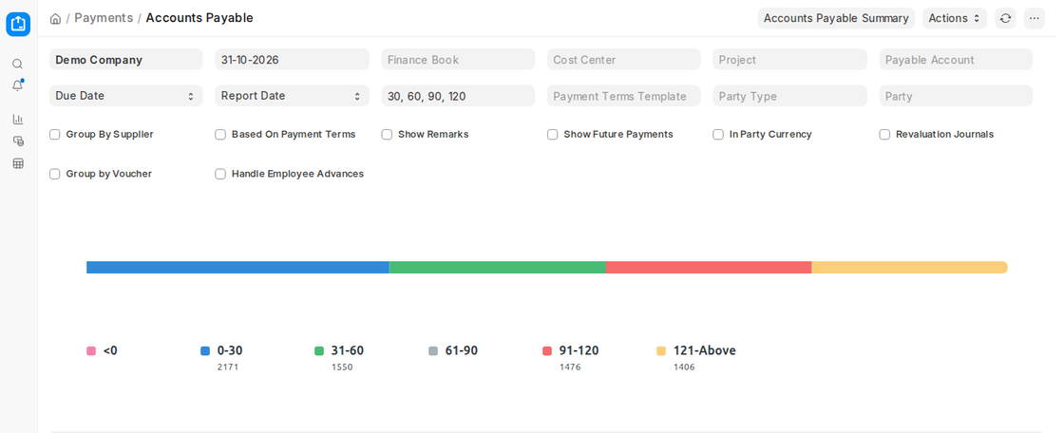Open Accounts Payable Summary report
This screenshot has height=433, width=1064.
[x=836, y=18]
